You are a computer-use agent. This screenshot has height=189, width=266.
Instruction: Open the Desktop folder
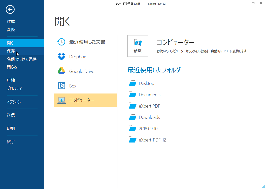coord(147,83)
